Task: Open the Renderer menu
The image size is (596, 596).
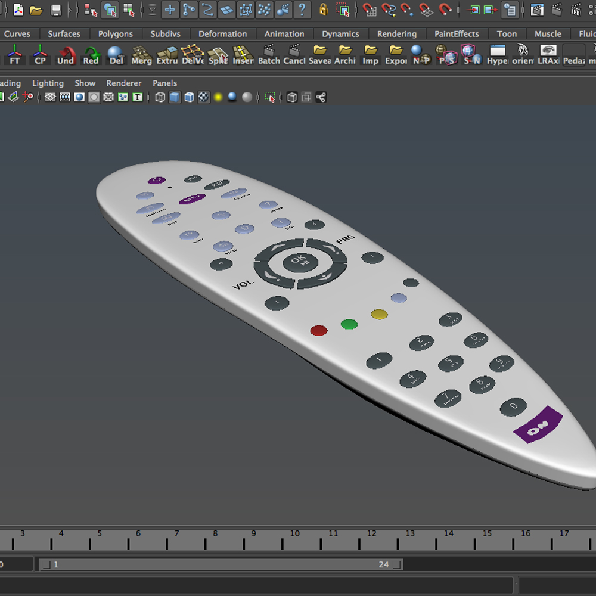Action: click(x=123, y=83)
